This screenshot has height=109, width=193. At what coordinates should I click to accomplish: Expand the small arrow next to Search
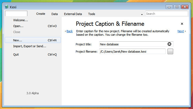pos(142,14)
